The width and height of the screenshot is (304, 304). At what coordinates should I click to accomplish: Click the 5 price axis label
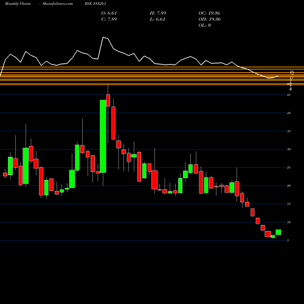click(x=288, y=241)
